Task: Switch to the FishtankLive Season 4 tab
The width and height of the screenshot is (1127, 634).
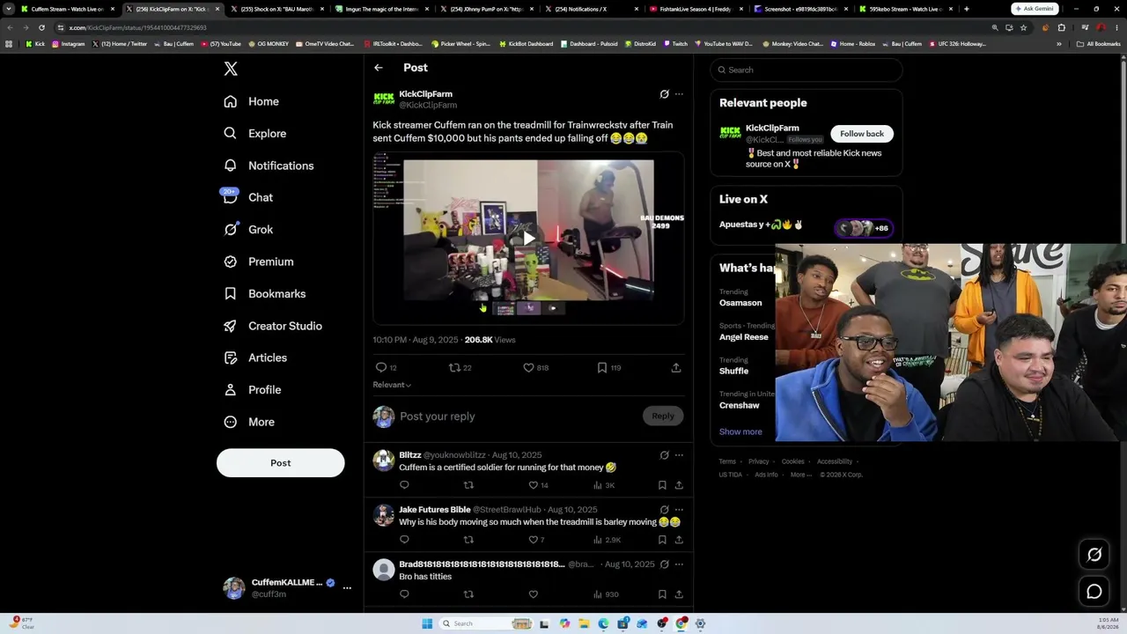Action: (694, 9)
